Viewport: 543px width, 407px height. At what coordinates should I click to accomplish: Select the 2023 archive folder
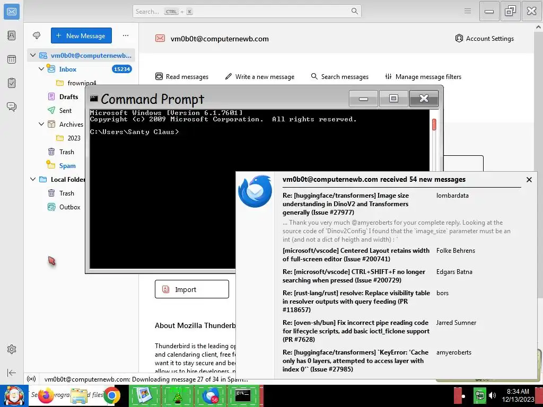74,138
